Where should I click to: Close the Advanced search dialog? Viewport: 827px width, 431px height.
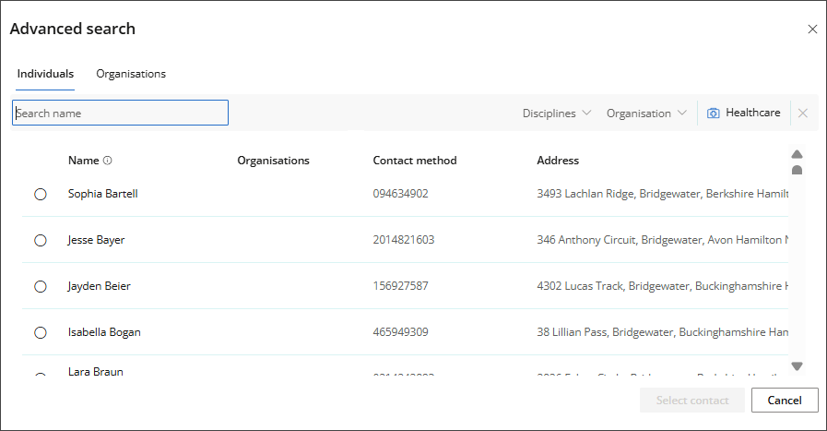coord(812,30)
